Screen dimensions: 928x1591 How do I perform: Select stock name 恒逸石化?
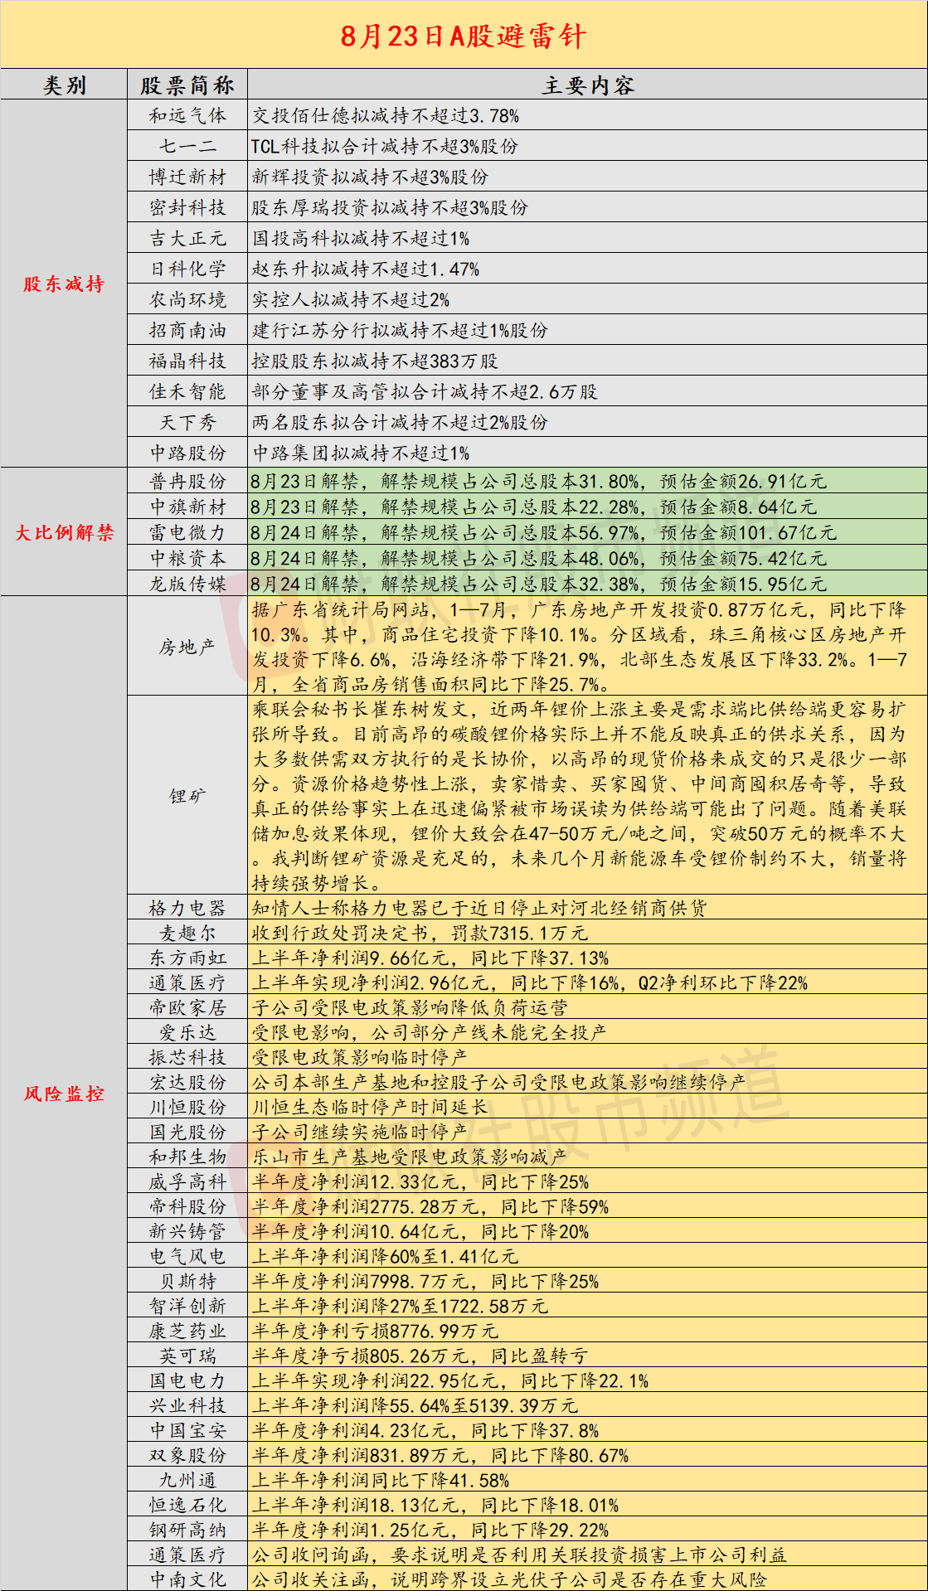(187, 1506)
